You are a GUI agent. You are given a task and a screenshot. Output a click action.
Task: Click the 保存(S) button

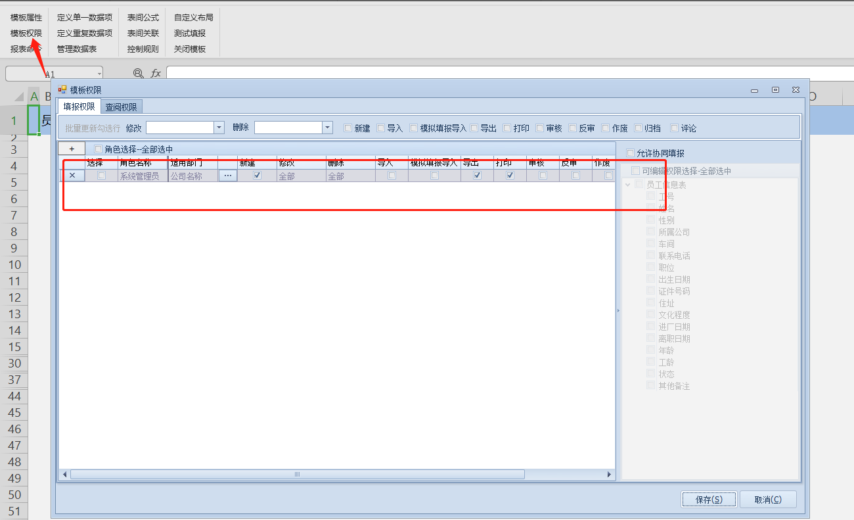(x=709, y=500)
